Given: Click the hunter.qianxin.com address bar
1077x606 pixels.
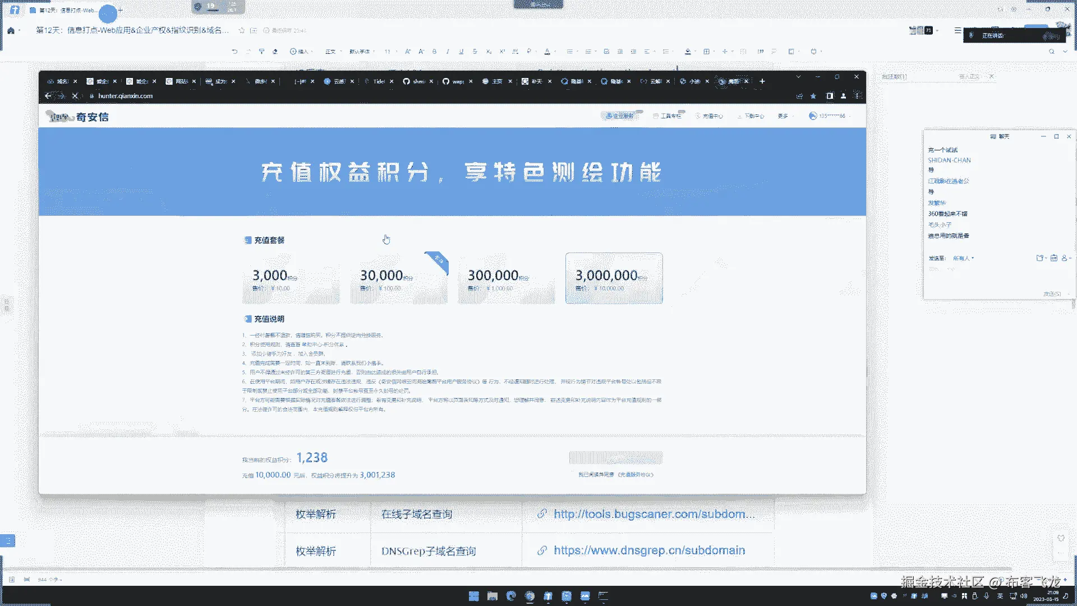Looking at the screenshot, I should tap(125, 96).
